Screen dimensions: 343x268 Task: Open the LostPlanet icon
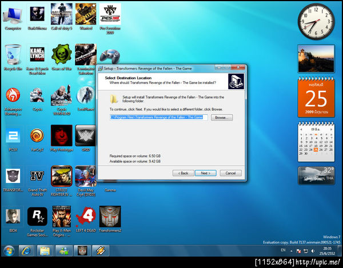pyautogui.click(x=86, y=98)
